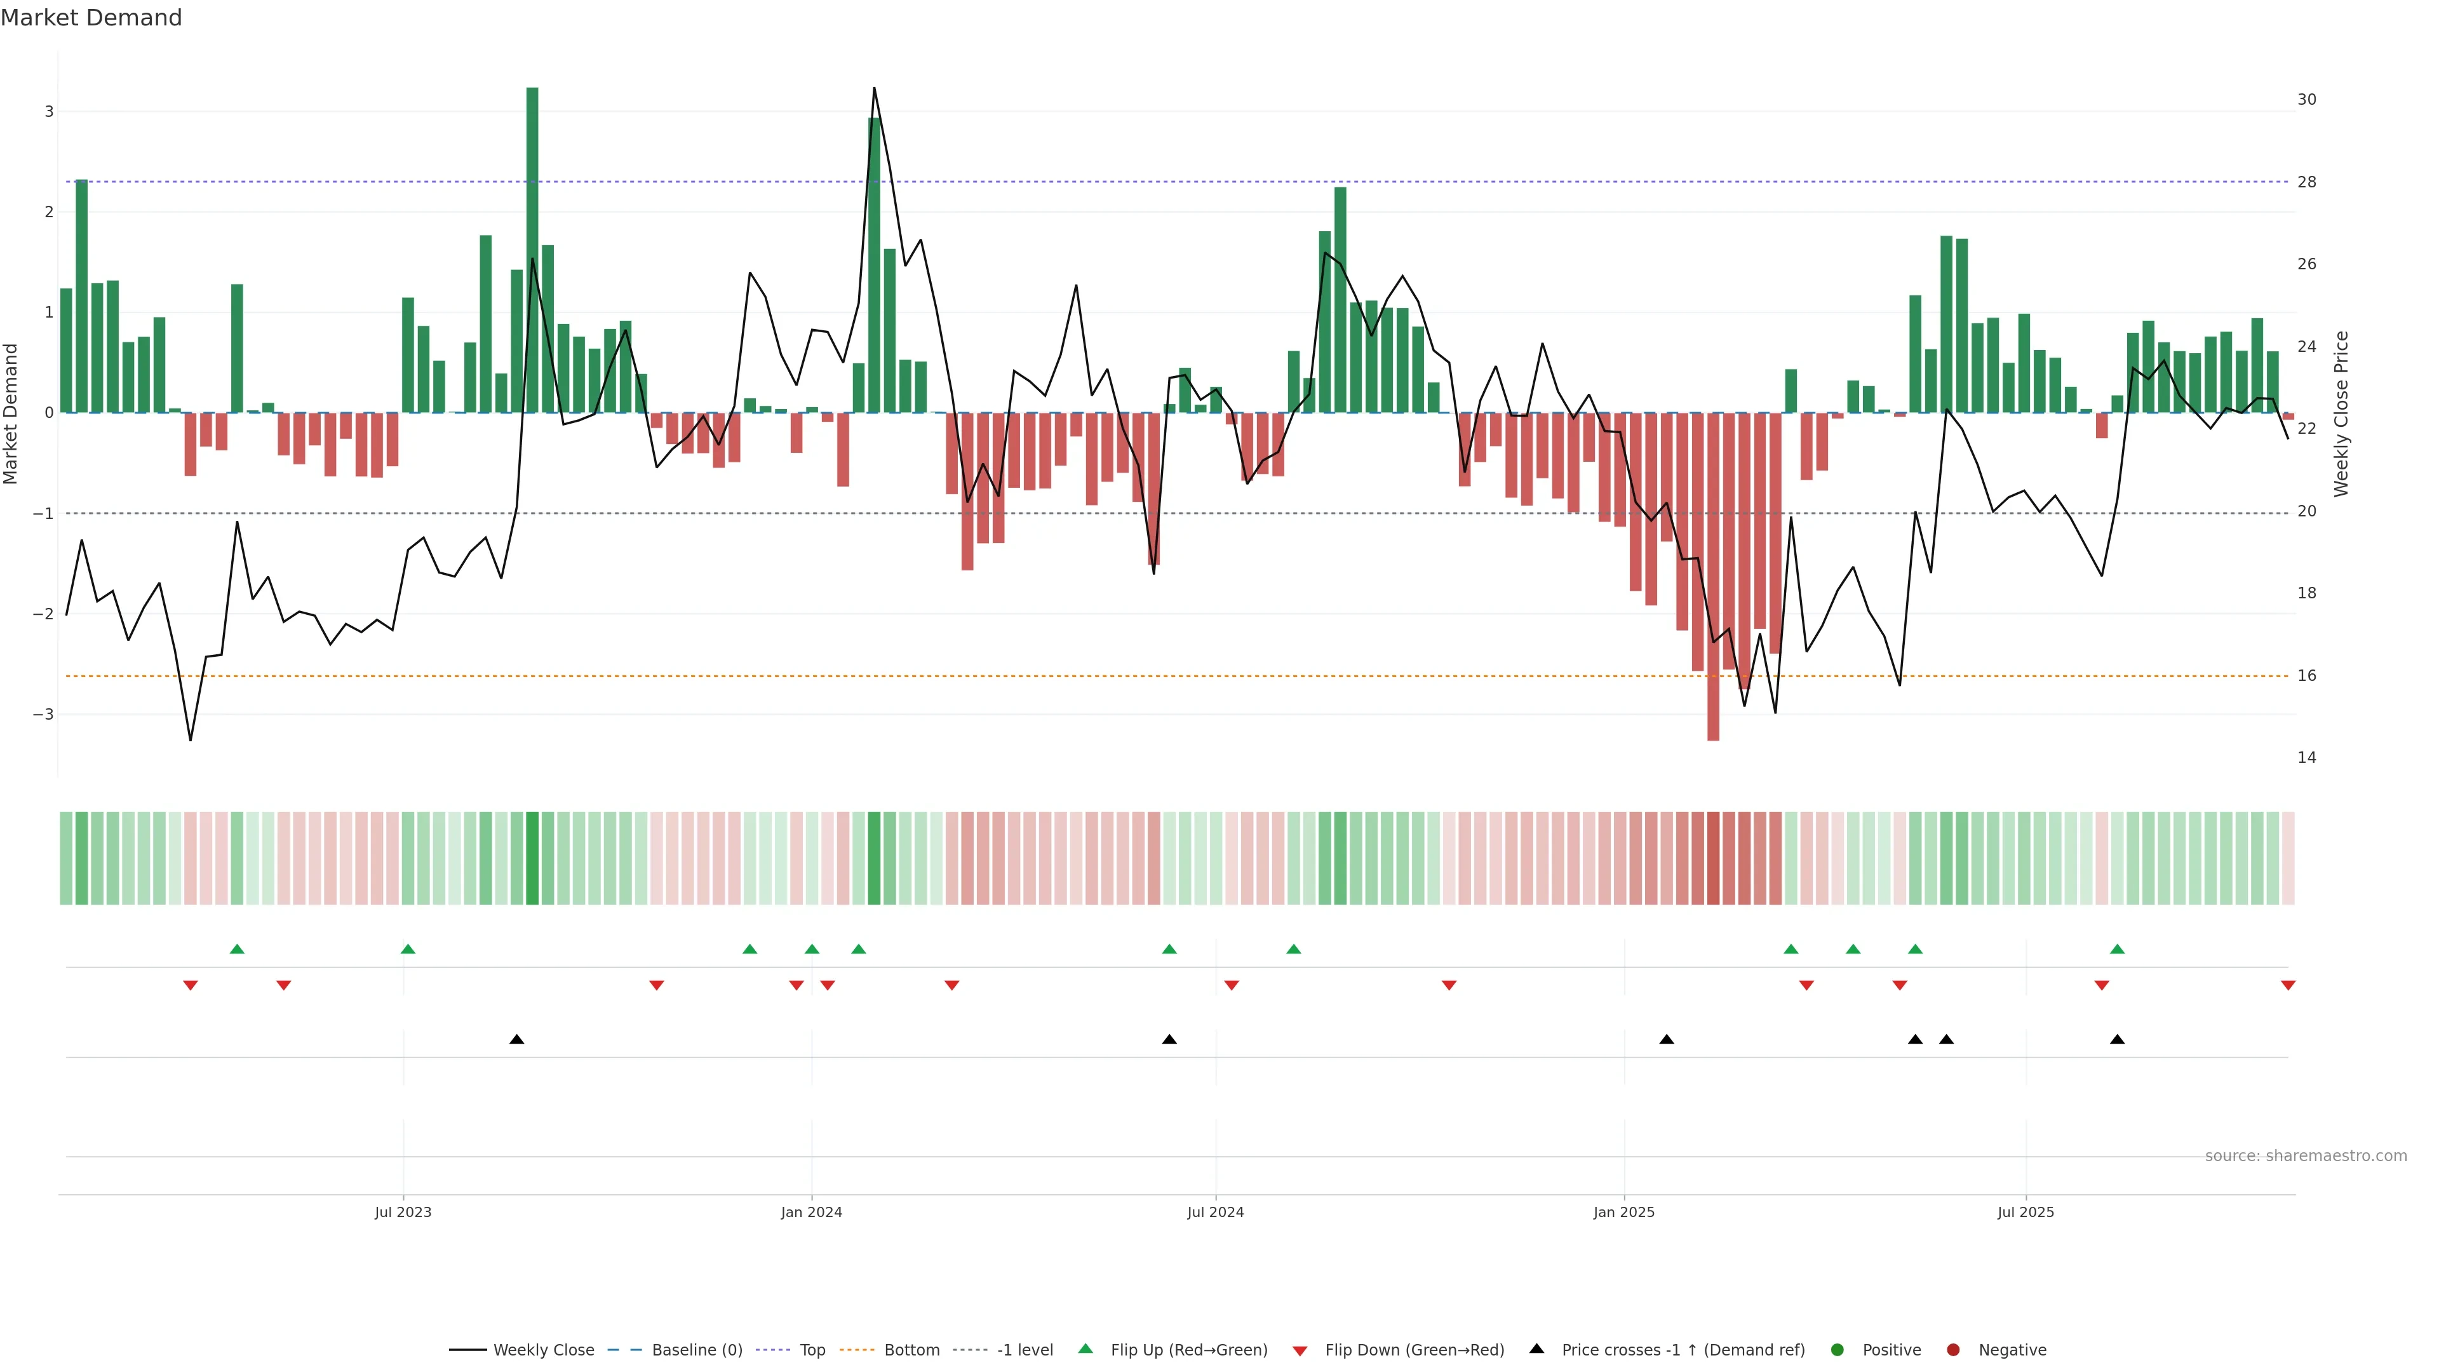
Task: Click the darkest green heatmap cell
Action: (x=532, y=858)
